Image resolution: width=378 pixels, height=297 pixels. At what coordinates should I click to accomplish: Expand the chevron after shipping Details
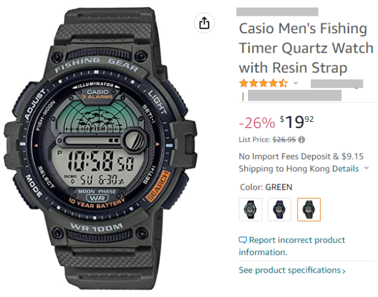click(x=366, y=169)
